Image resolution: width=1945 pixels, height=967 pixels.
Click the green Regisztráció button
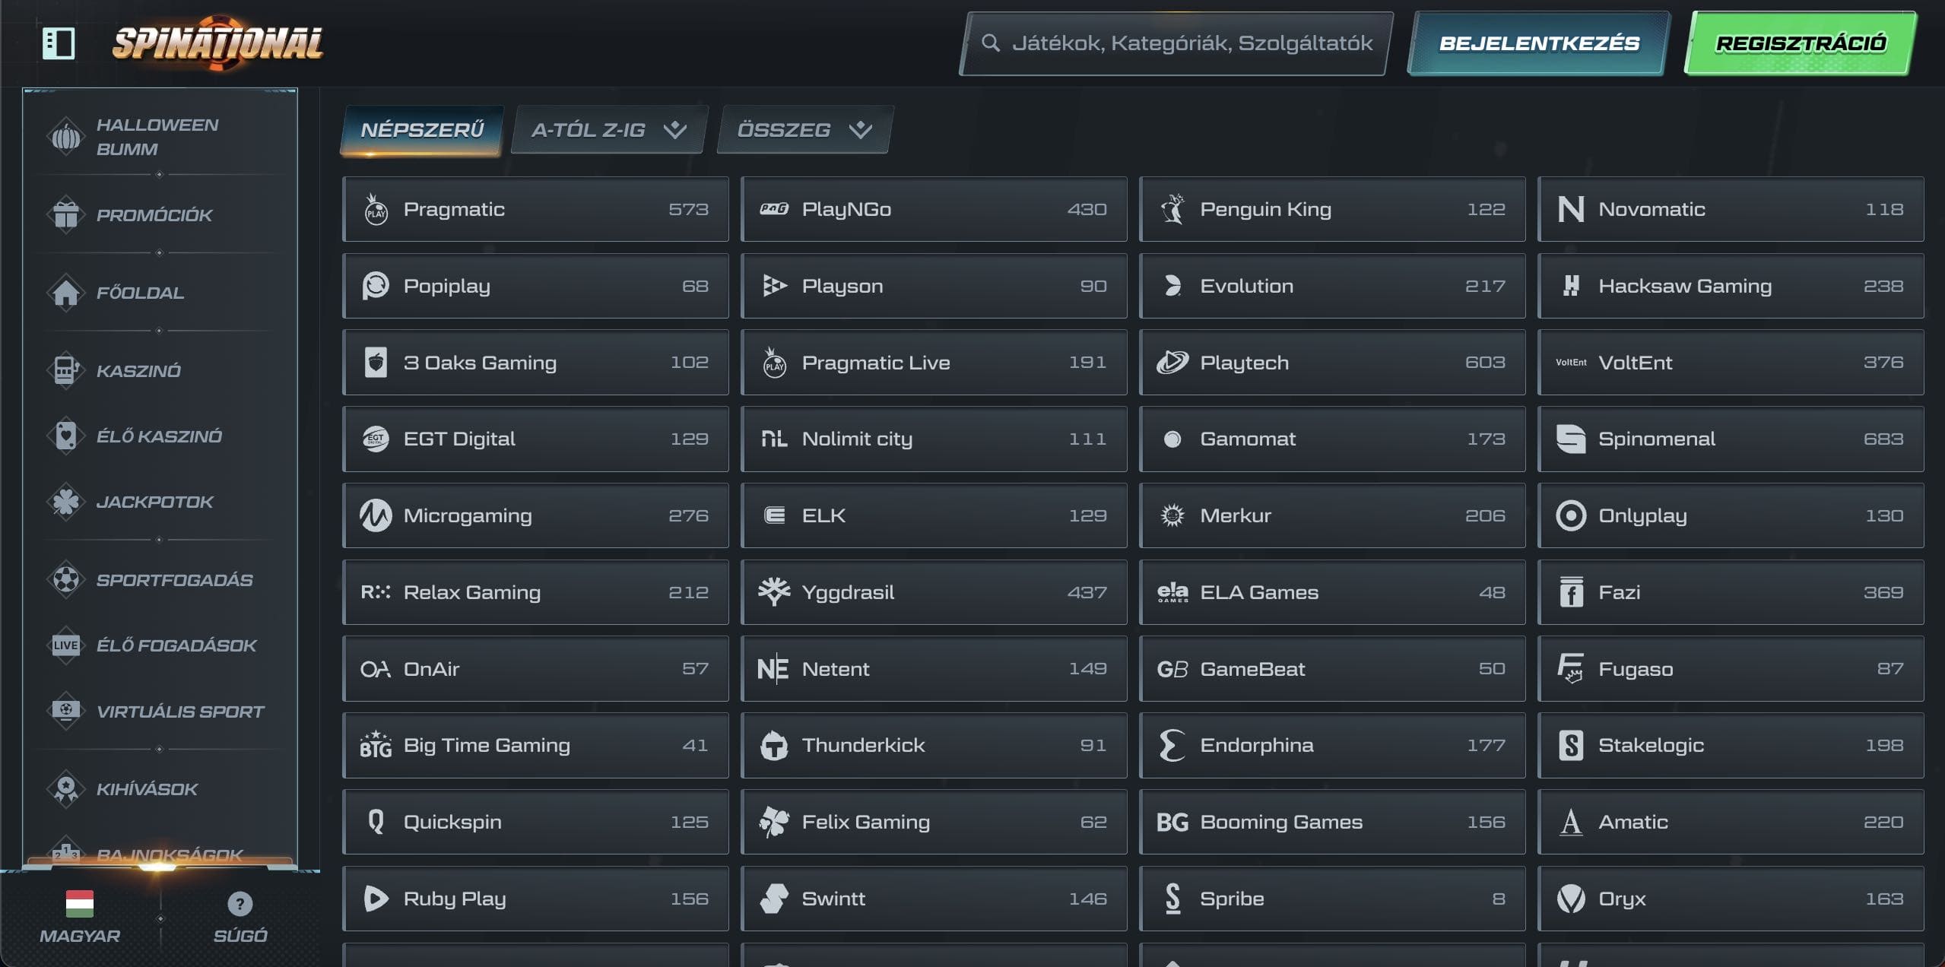(x=1800, y=43)
